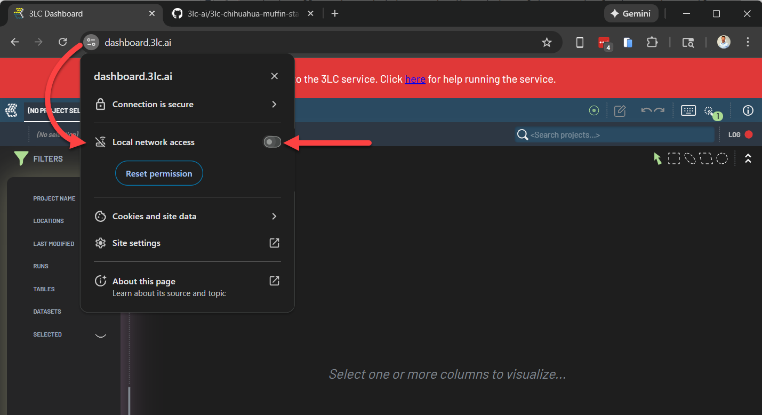Open the keyboard shortcuts panel

688,110
